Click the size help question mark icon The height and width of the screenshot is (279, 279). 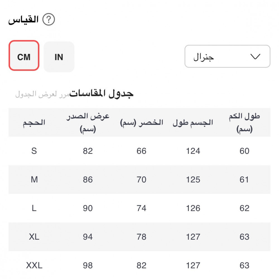click(49, 20)
